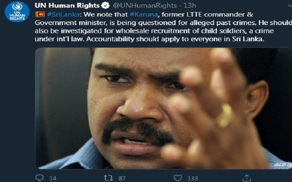292x182 pixels.
Task: Click the Sri Lanka flag emoji
Action: 40,14
